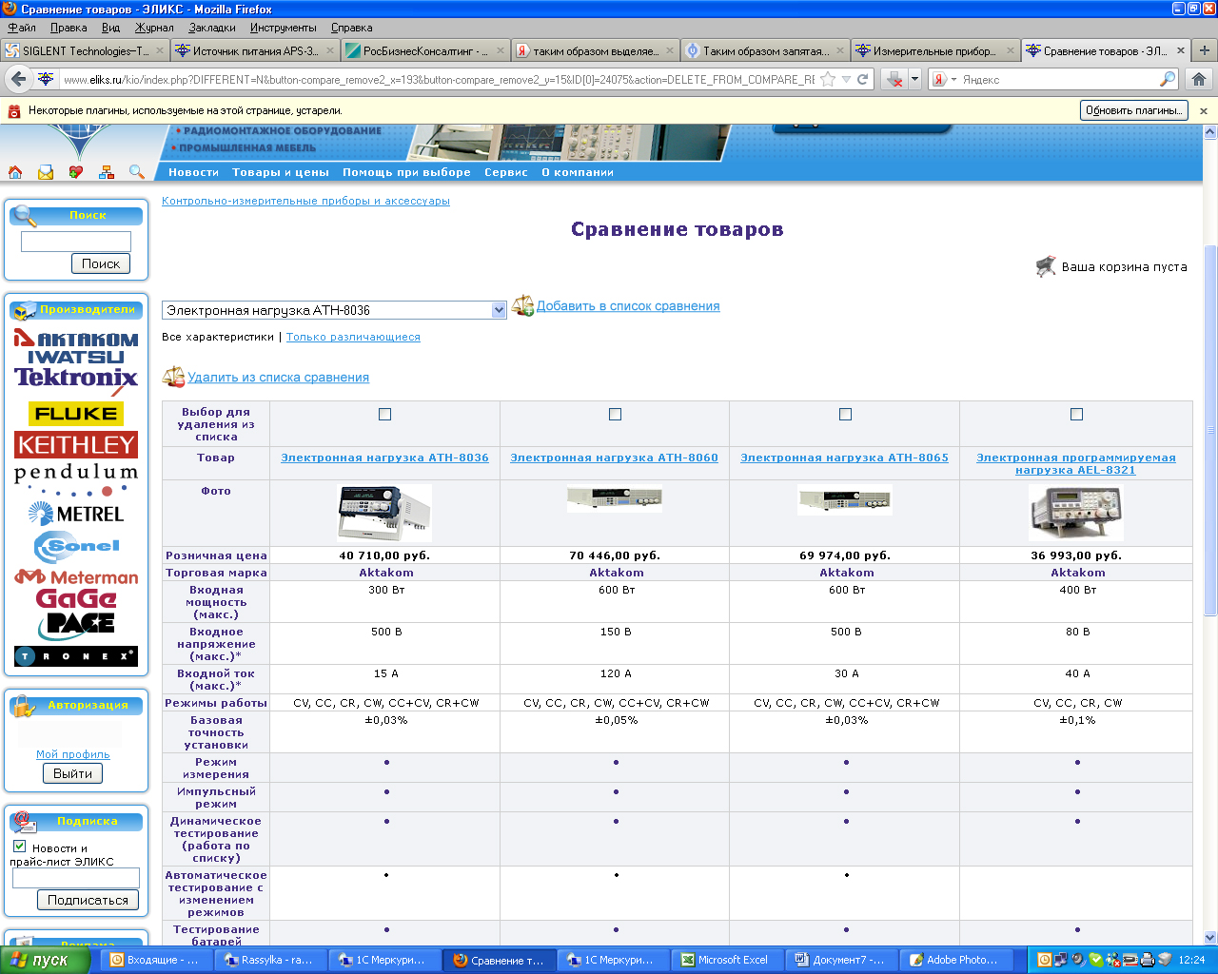
Task: Click the hearts favorites icon
Action: point(76,172)
